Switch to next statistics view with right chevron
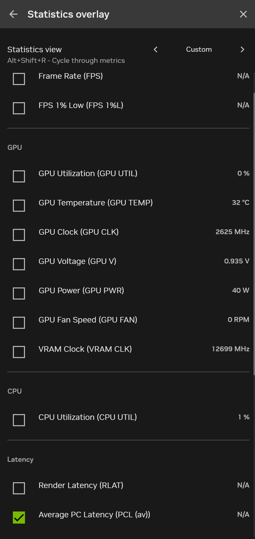This screenshot has width=255, height=539. [x=242, y=49]
